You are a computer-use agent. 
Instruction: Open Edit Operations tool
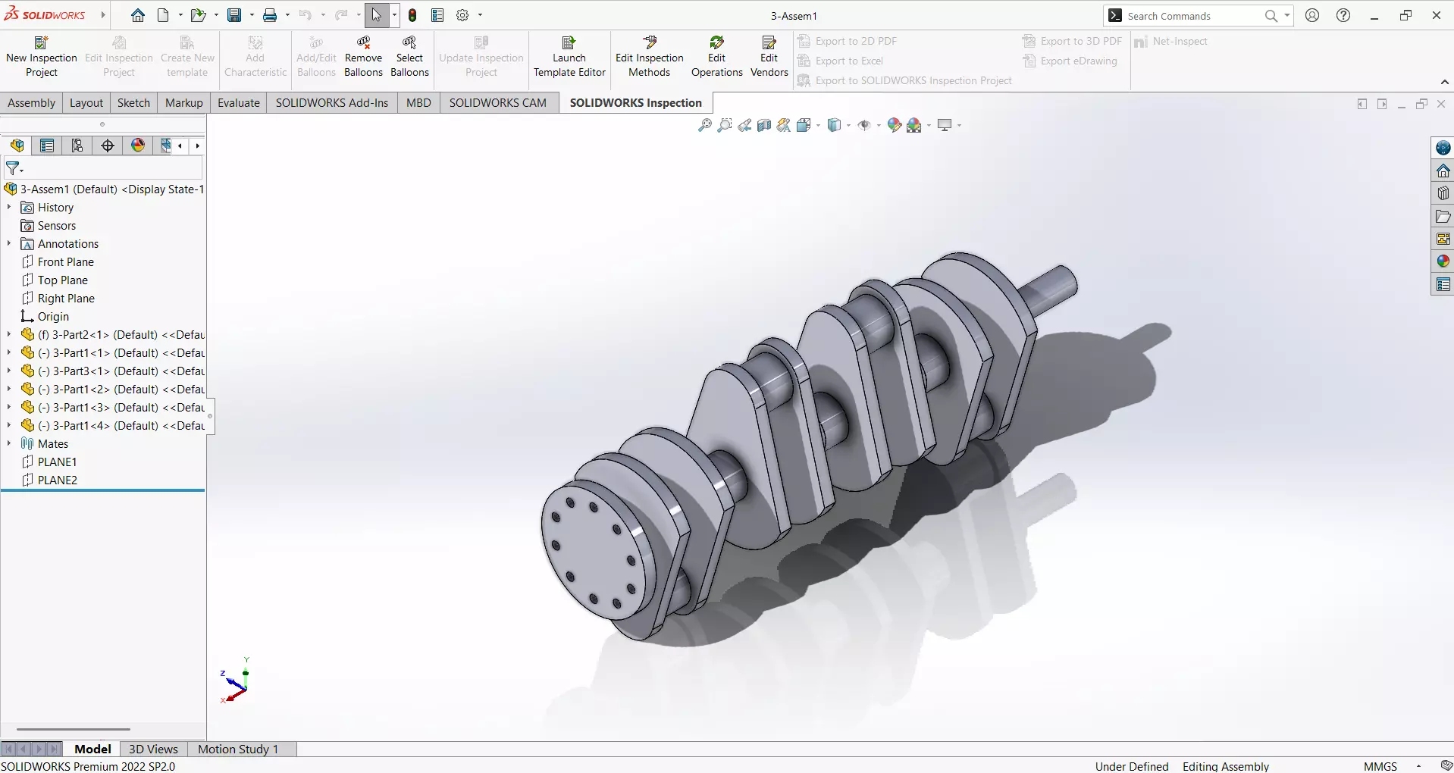pos(716,57)
